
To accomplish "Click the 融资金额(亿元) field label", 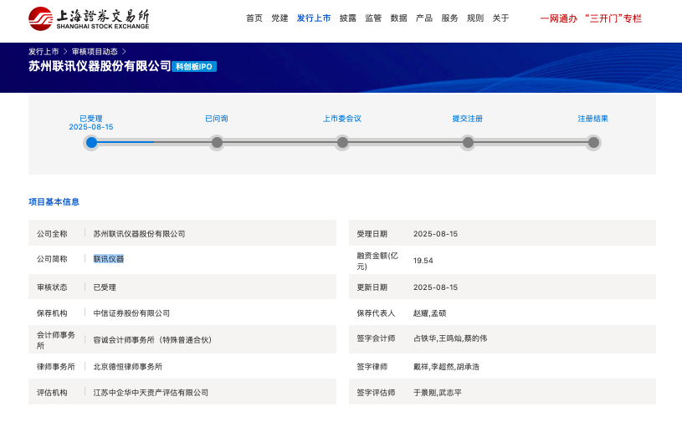I will [377, 261].
